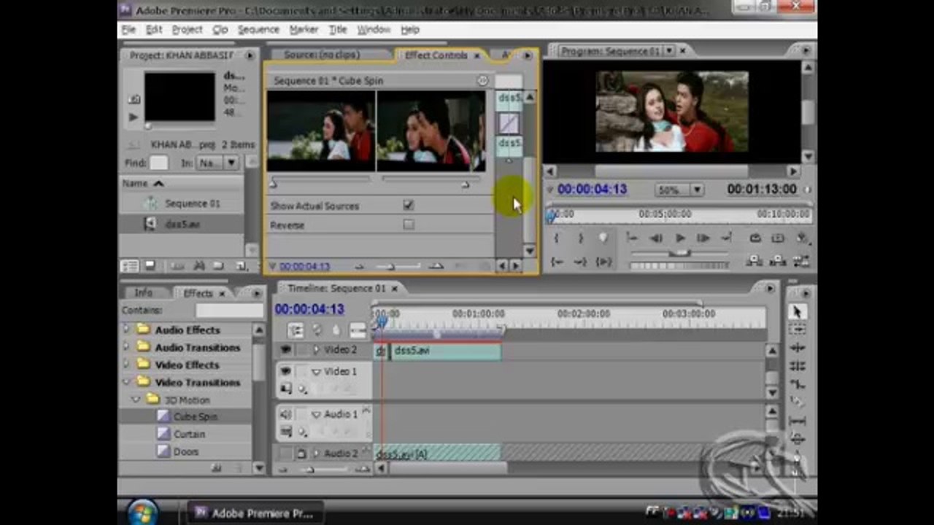This screenshot has height=525, width=934.
Task: Open the Trim monitor from Program panel
Action: pos(801,261)
